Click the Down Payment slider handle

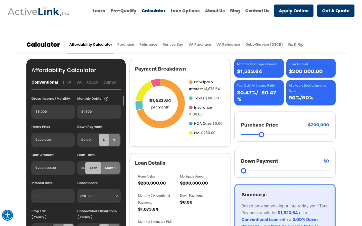click(x=244, y=171)
